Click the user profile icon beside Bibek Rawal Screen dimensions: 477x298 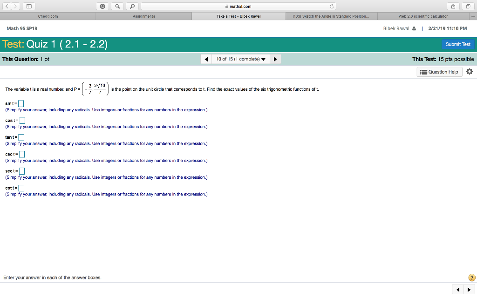point(414,28)
